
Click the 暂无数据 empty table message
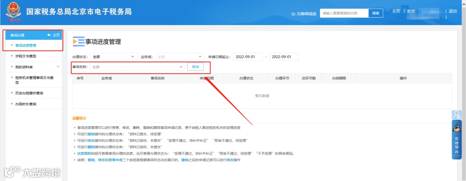262,95
